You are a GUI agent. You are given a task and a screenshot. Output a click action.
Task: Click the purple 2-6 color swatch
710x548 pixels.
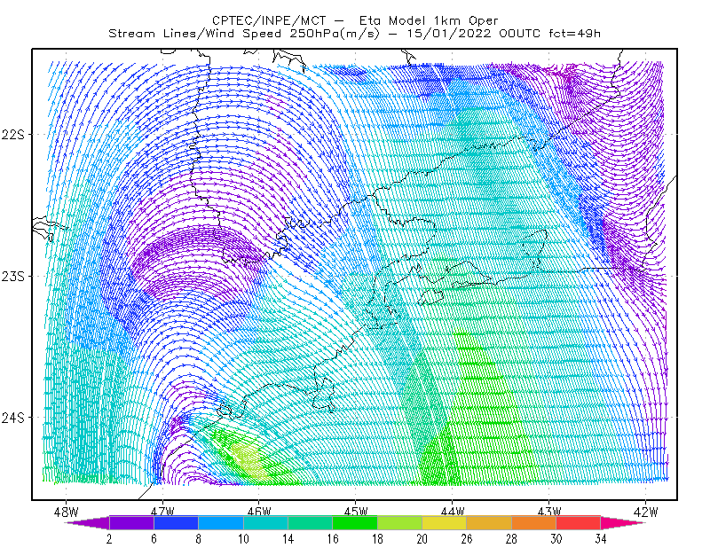(x=131, y=522)
